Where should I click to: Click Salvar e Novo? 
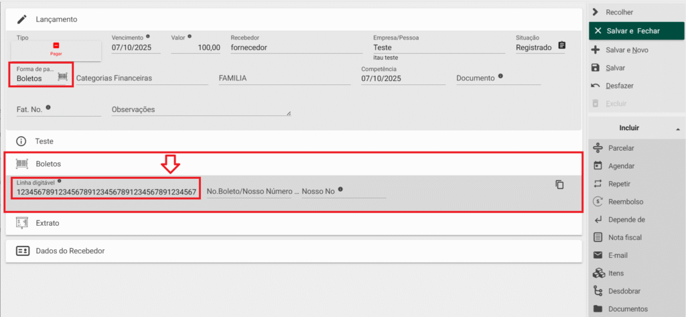point(626,50)
